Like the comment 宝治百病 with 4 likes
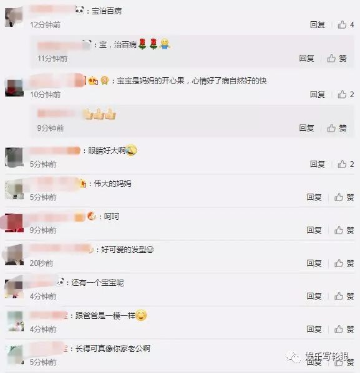Viewport: 360px width, 373px height. point(346,24)
